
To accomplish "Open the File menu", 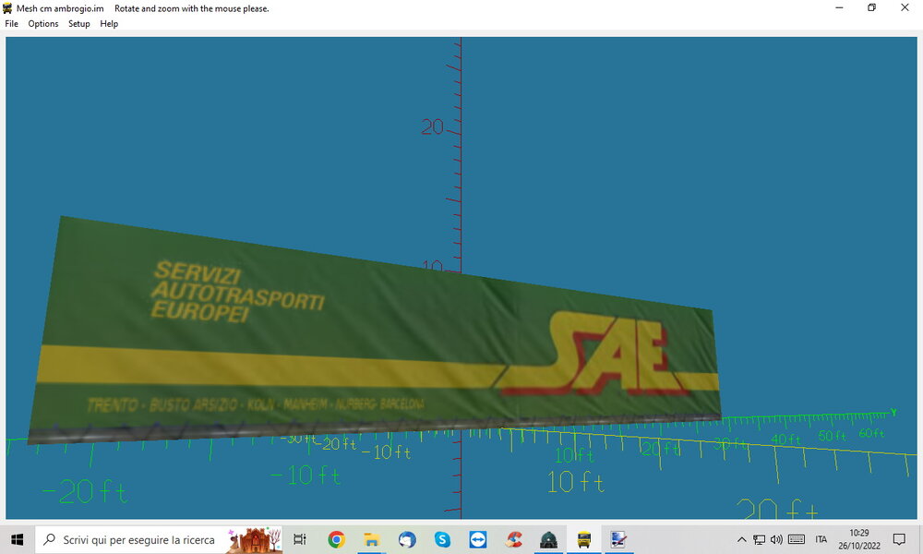I will (x=12, y=24).
